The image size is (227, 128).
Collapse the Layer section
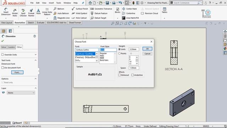click(x=35, y=88)
